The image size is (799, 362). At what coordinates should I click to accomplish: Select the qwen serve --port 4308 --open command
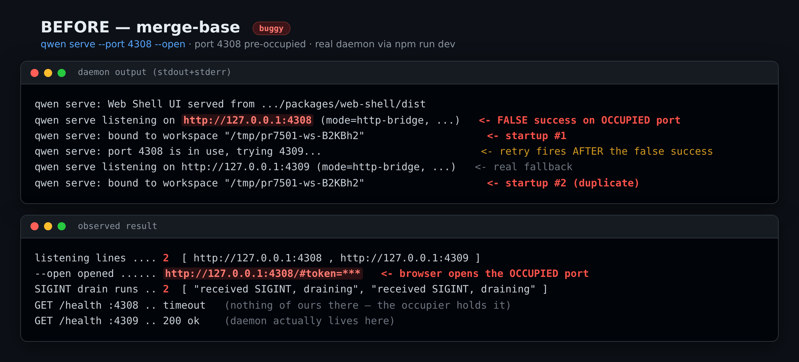(x=113, y=44)
